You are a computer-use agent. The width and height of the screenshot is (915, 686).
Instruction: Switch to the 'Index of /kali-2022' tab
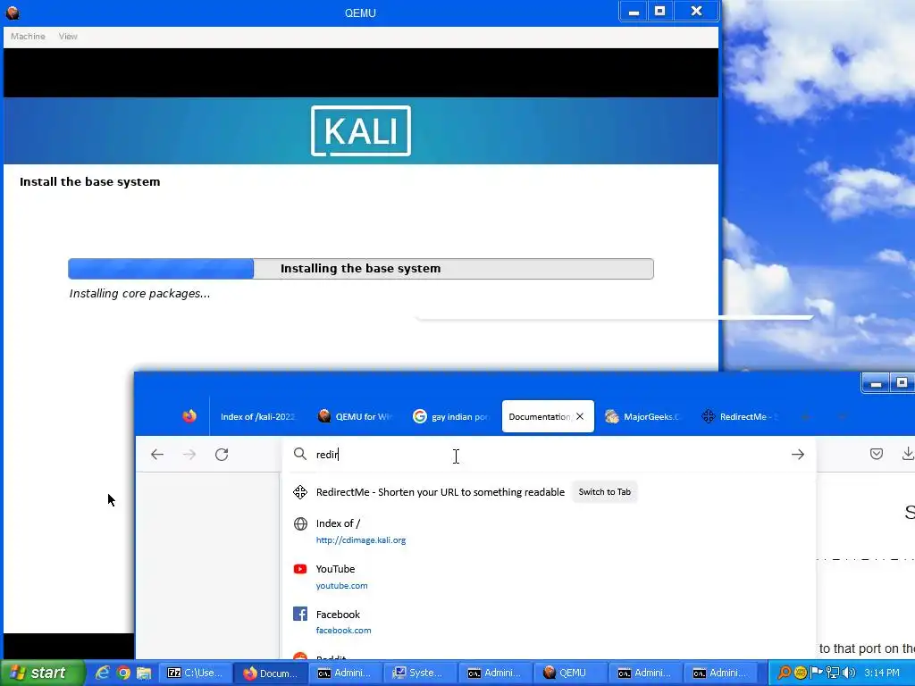(x=257, y=416)
